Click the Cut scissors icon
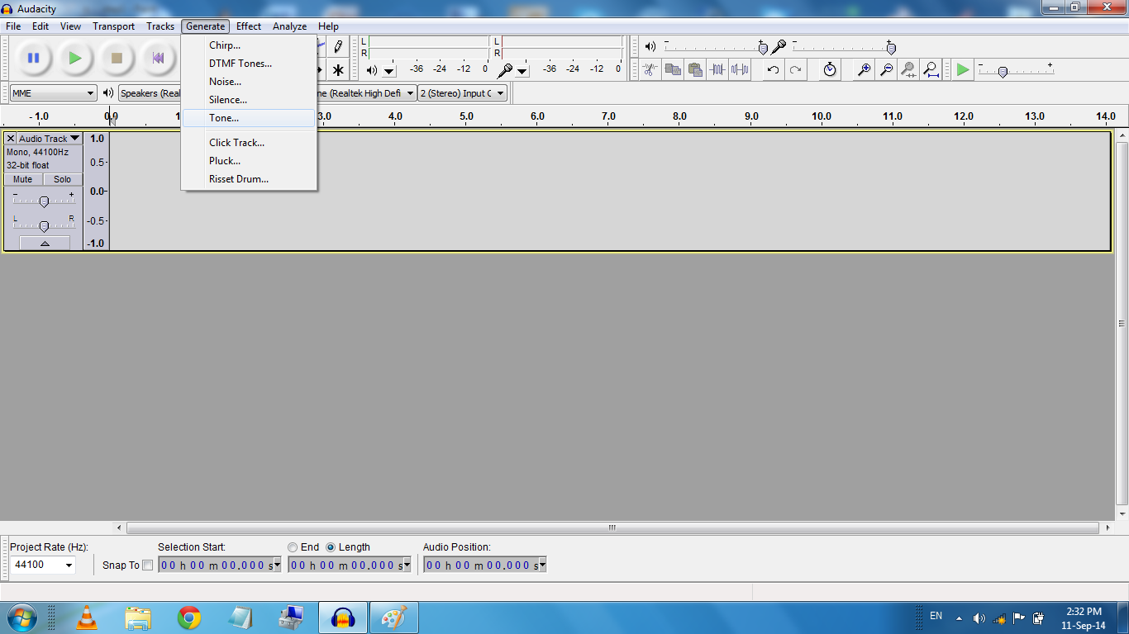Viewport: 1129px width, 634px height. pyautogui.click(x=650, y=69)
